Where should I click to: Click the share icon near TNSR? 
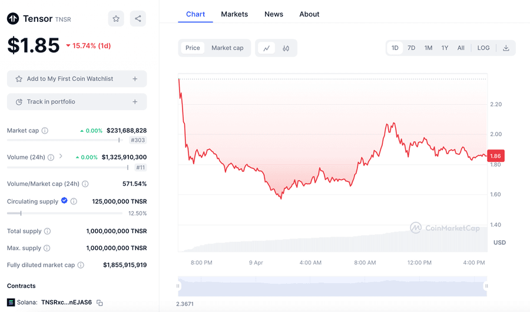138,19
